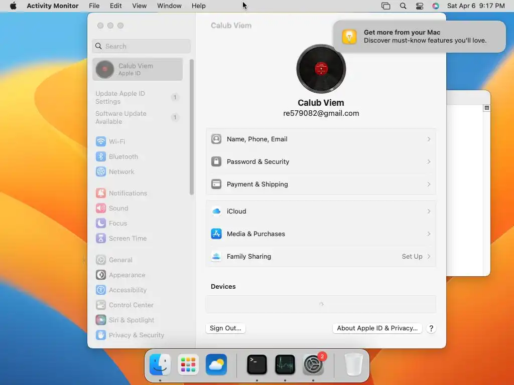Select Software Update Available item
Image resolution: width=514 pixels, height=385 pixels.
(x=137, y=117)
